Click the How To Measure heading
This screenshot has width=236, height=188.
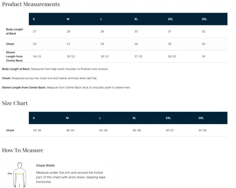click(x=23, y=150)
